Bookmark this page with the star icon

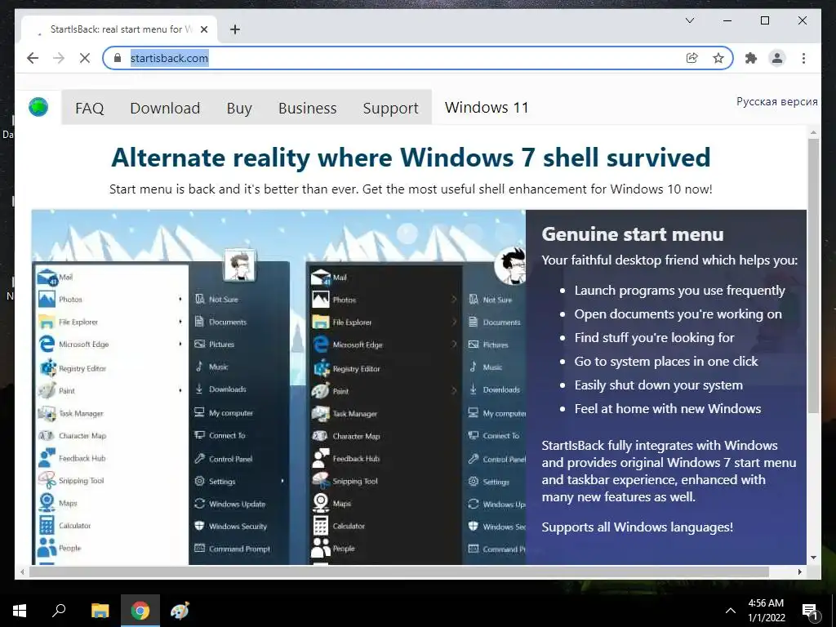718,58
